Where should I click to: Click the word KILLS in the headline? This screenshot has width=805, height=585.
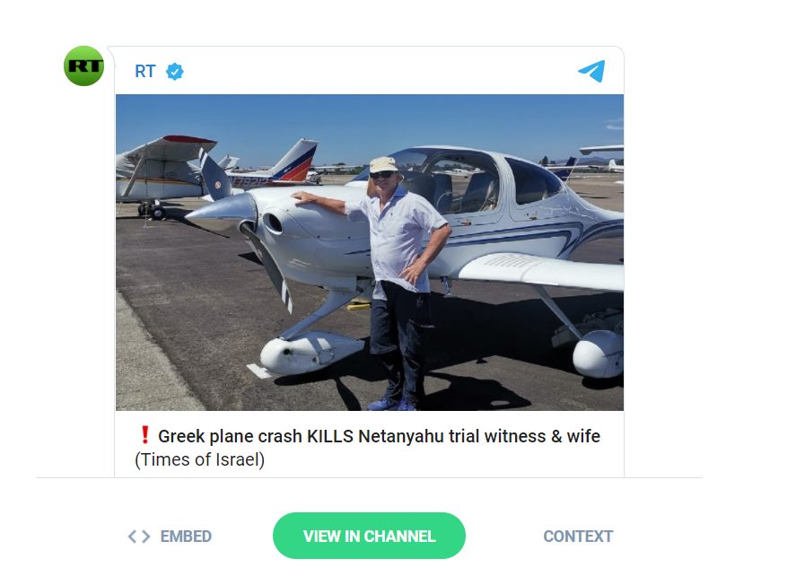tap(329, 437)
